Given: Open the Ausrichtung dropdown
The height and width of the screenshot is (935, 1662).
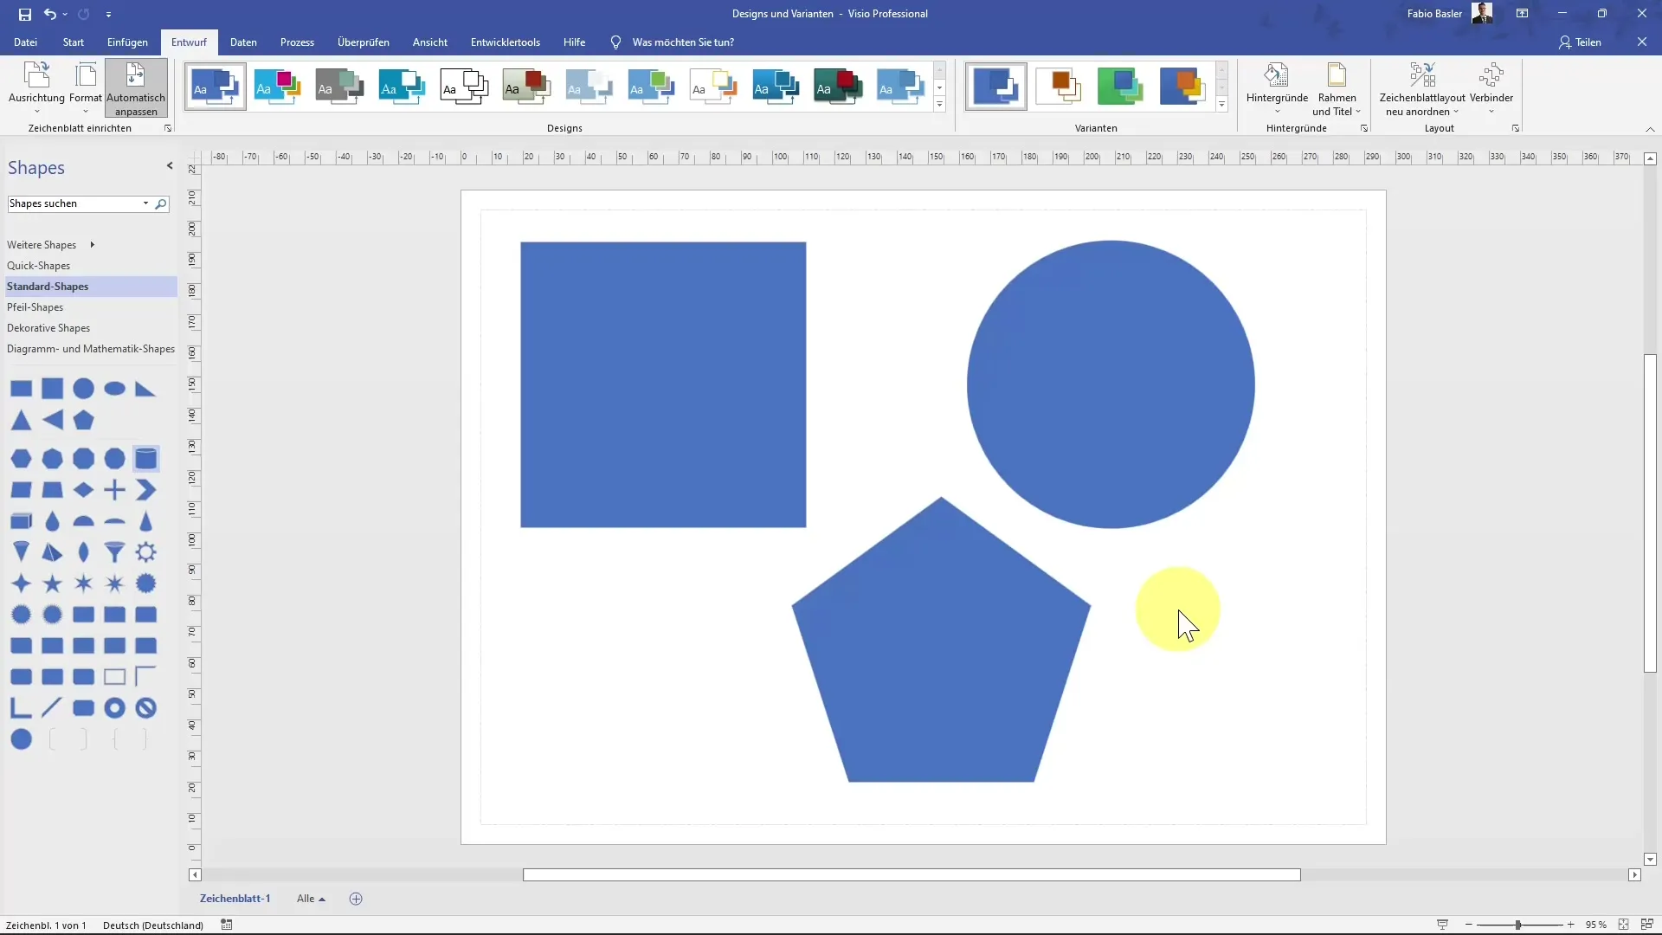Looking at the screenshot, I should click(x=36, y=87).
